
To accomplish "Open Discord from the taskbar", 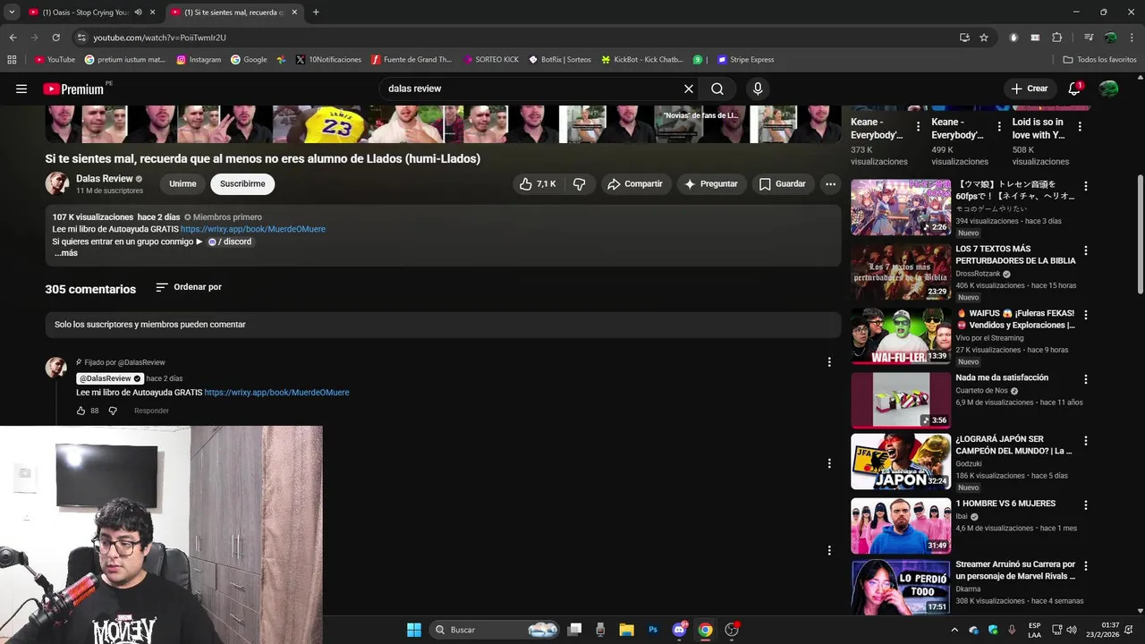I will tap(679, 630).
